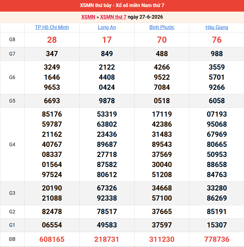Open the Long An province link
This screenshot has width=244, height=247.
[107, 27]
